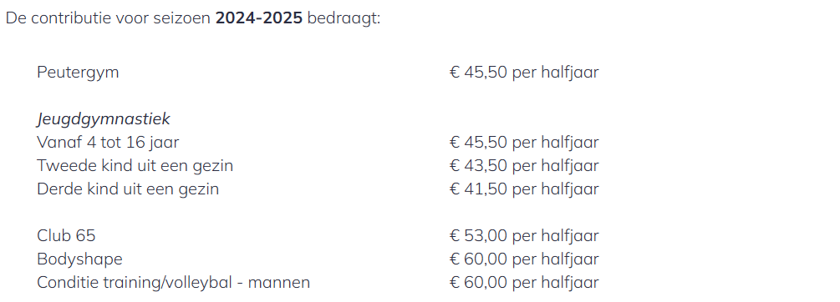Click the € 53,00 per halfjaar price
Screen dimensions: 840x302
click(x=524, y=236)
